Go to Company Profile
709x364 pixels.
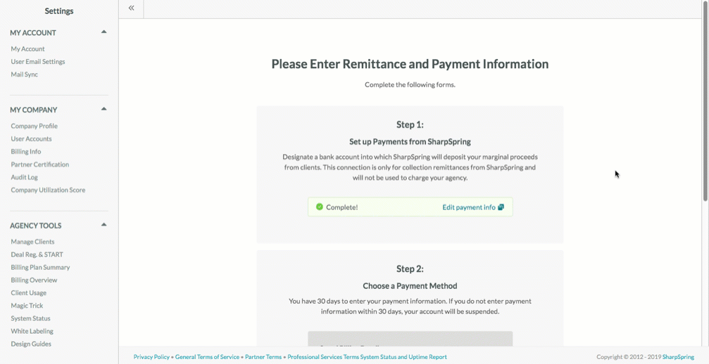[x=34, y=126]
